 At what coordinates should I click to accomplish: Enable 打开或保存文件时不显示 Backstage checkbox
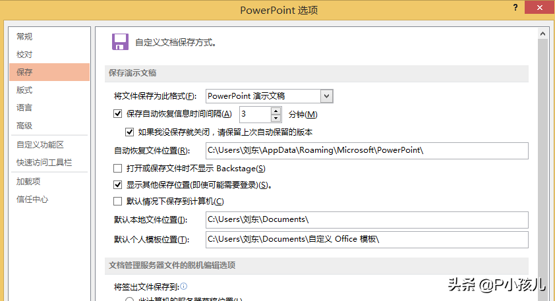point(117,169)
